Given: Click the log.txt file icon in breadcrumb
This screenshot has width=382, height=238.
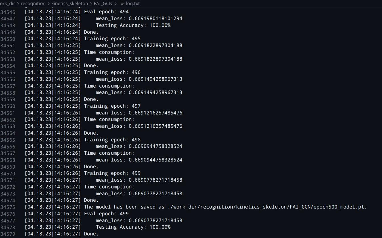Looking at the screenshot, I should [x=122, y=4].
